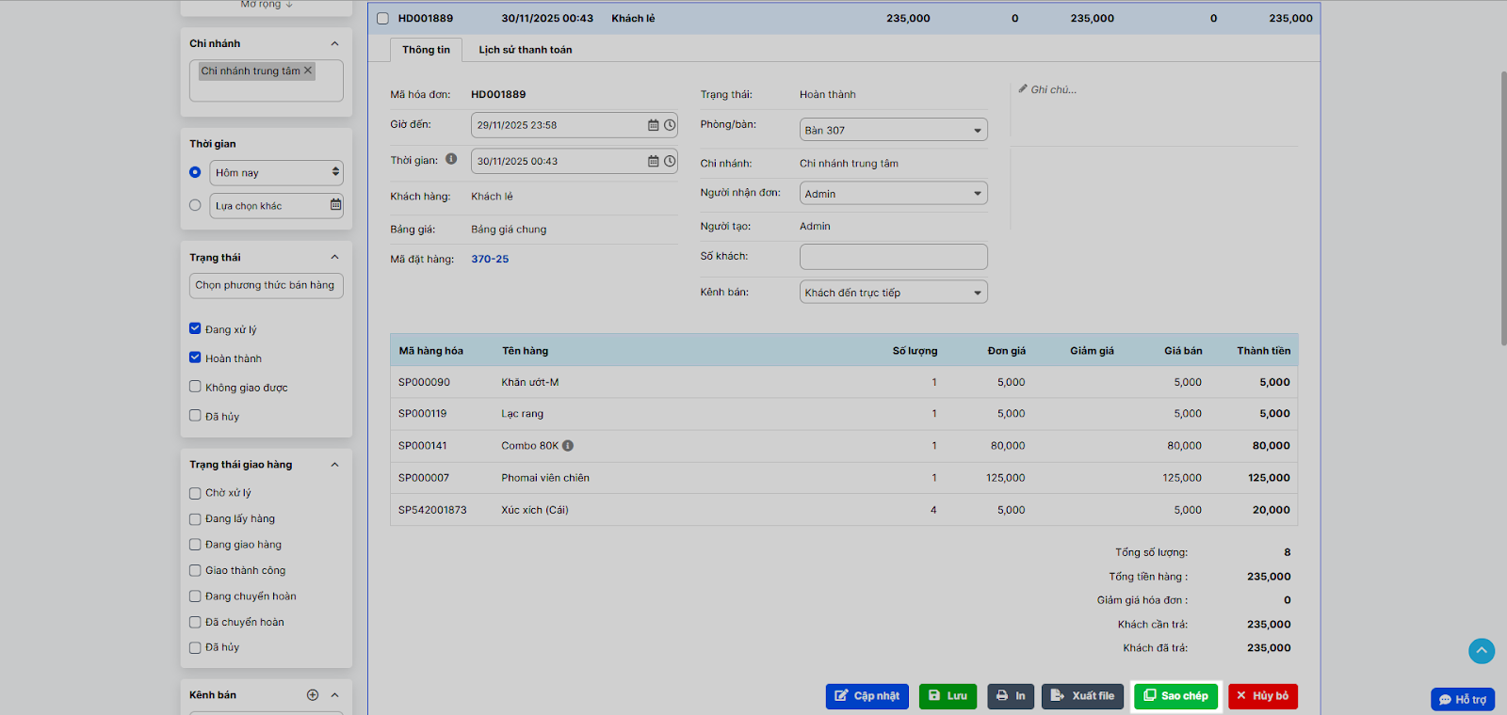Check Giao thành công delivery status
Image resolution: width=1507 pixels, height=715 pixels.
point(195,570)
